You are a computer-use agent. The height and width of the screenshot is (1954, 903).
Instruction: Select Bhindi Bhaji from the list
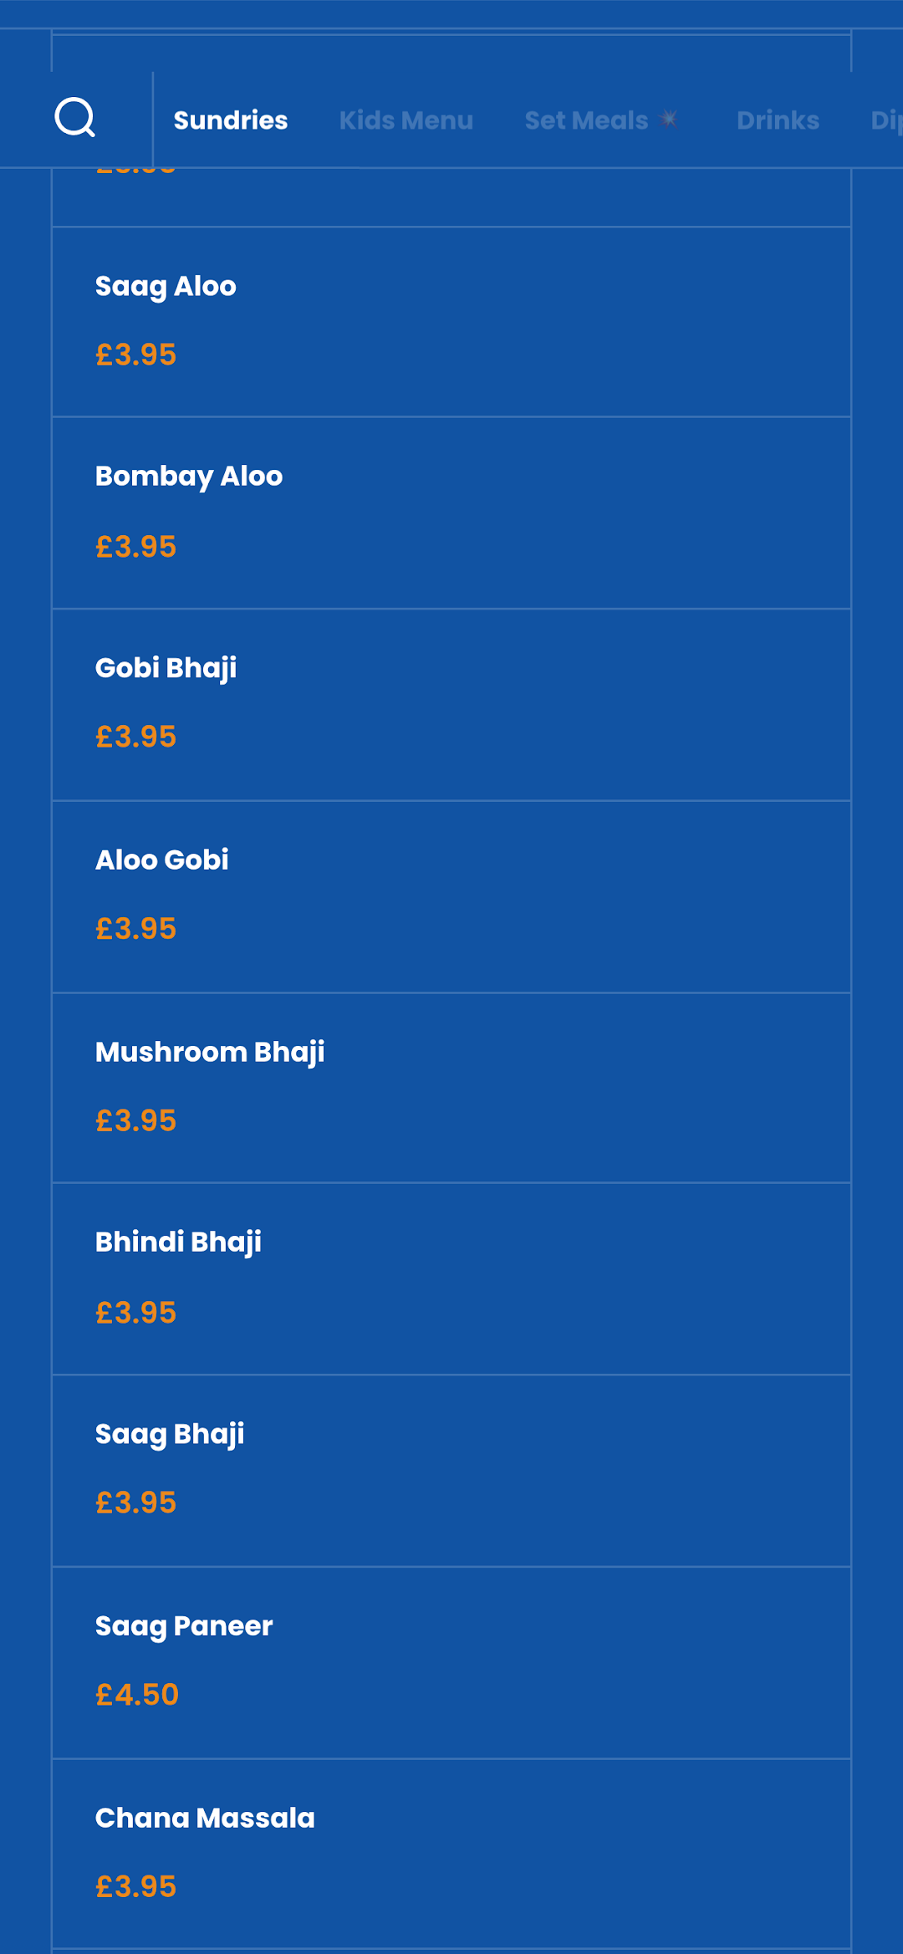pyautogui.click(x=451, y=1279)
